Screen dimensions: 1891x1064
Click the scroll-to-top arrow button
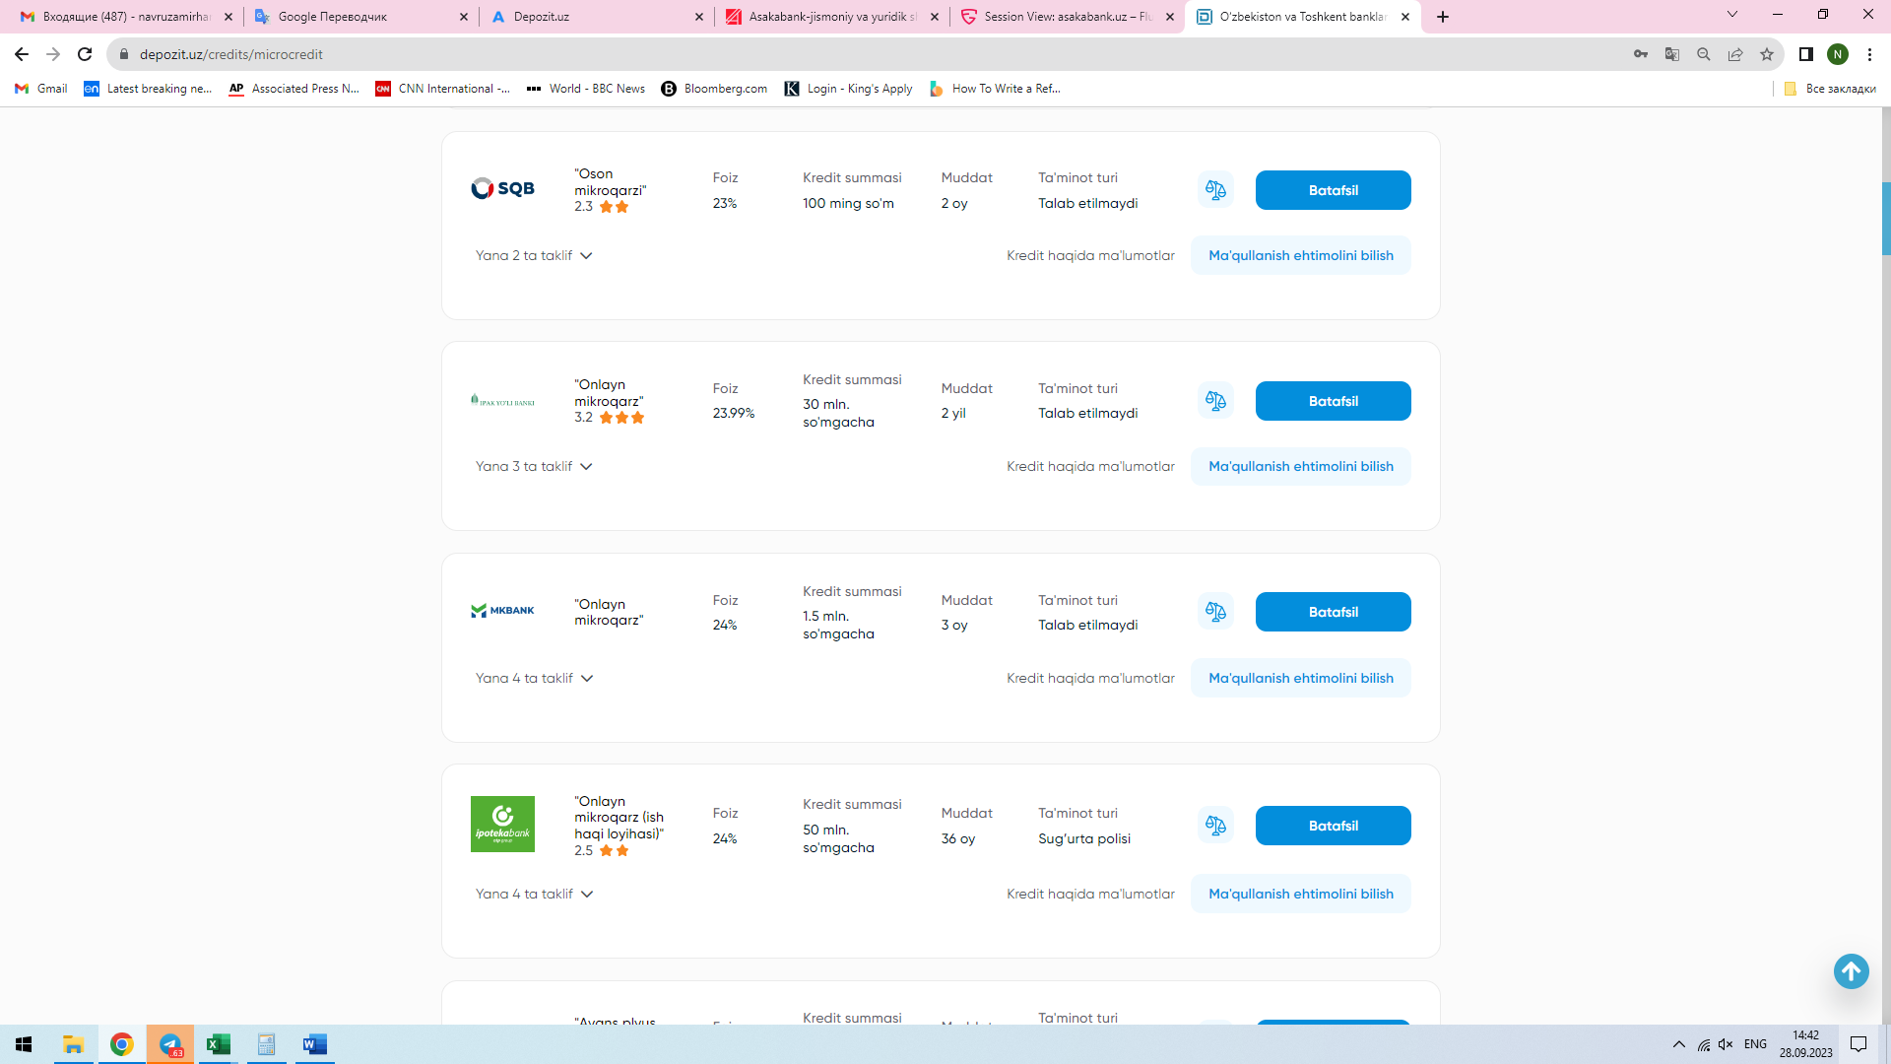pos(1851,971)
